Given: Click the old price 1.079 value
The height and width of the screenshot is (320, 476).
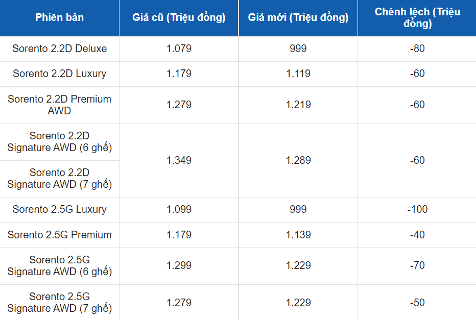Looking at the screenshot, I should point(179,48).
